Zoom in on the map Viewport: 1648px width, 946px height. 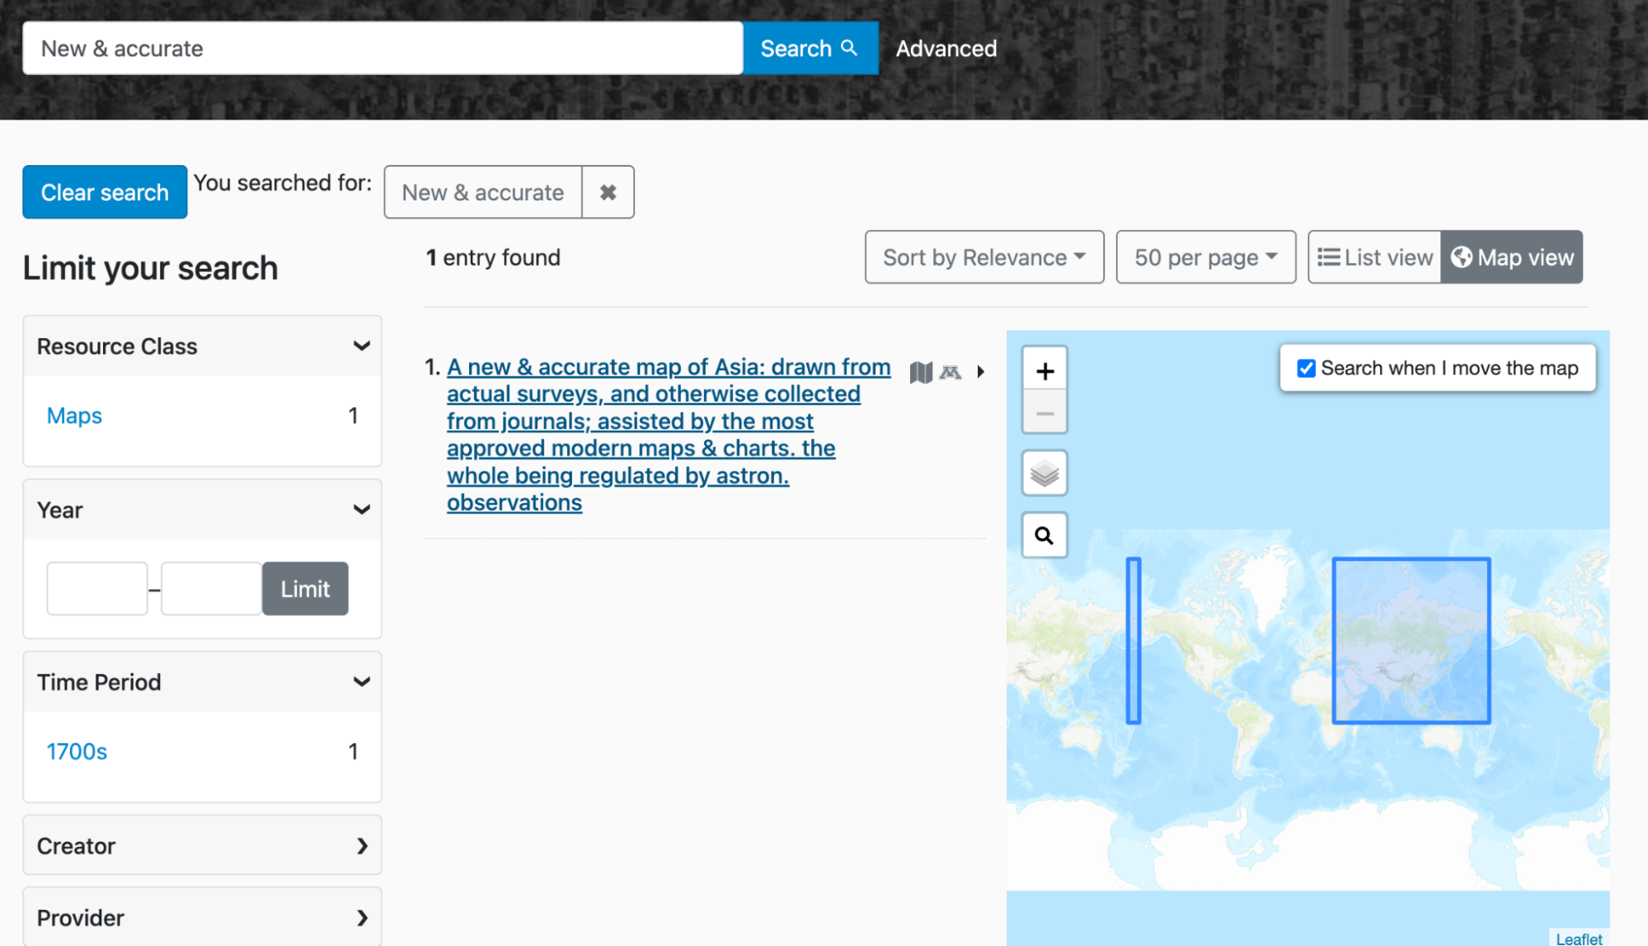(1045, 371)
